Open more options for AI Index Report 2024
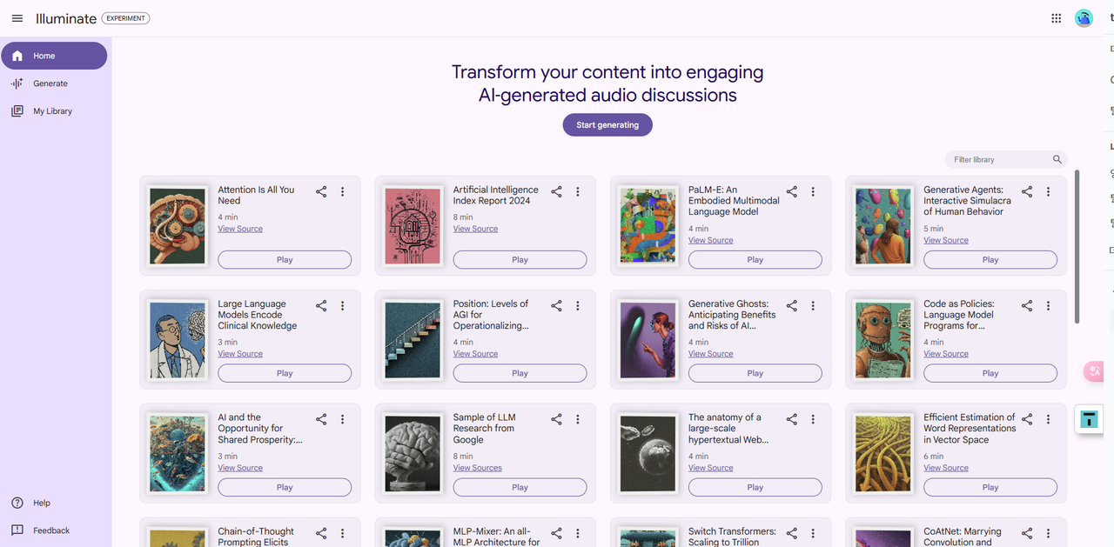 [577, 191]
